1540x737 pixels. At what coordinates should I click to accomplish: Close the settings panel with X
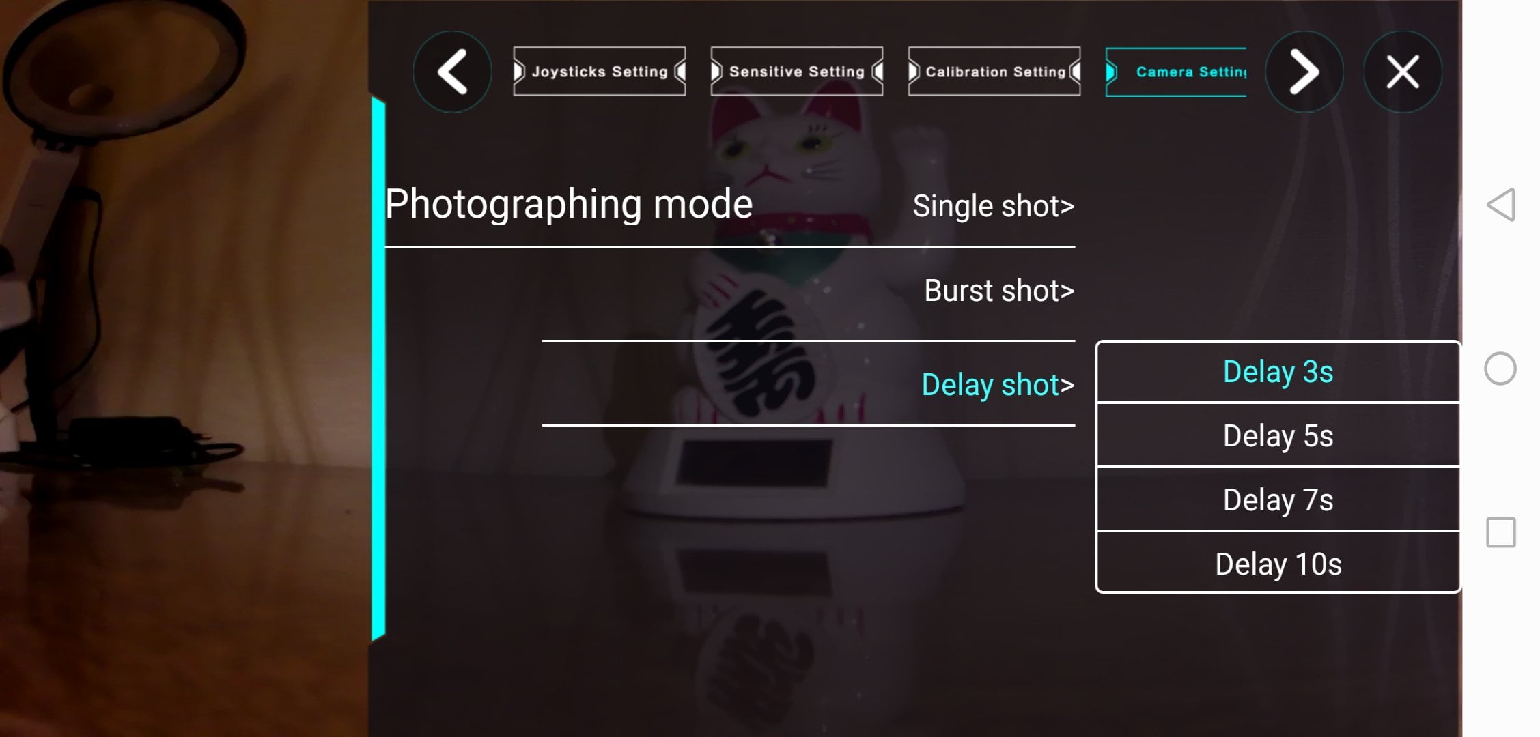[x=1403, y=72]
